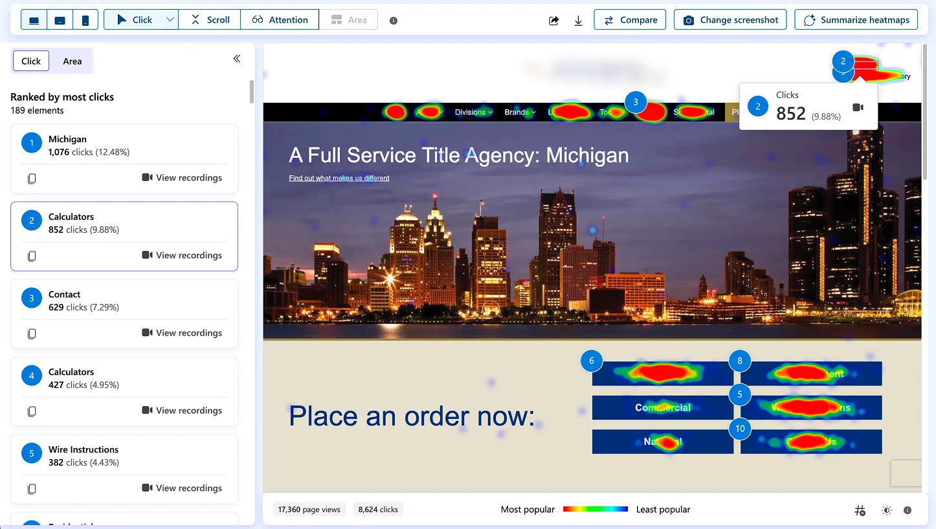This screenshot has width=936, height=529.
Task: Open the Click type dropdown arrow
Action: [x=170, y=20]
